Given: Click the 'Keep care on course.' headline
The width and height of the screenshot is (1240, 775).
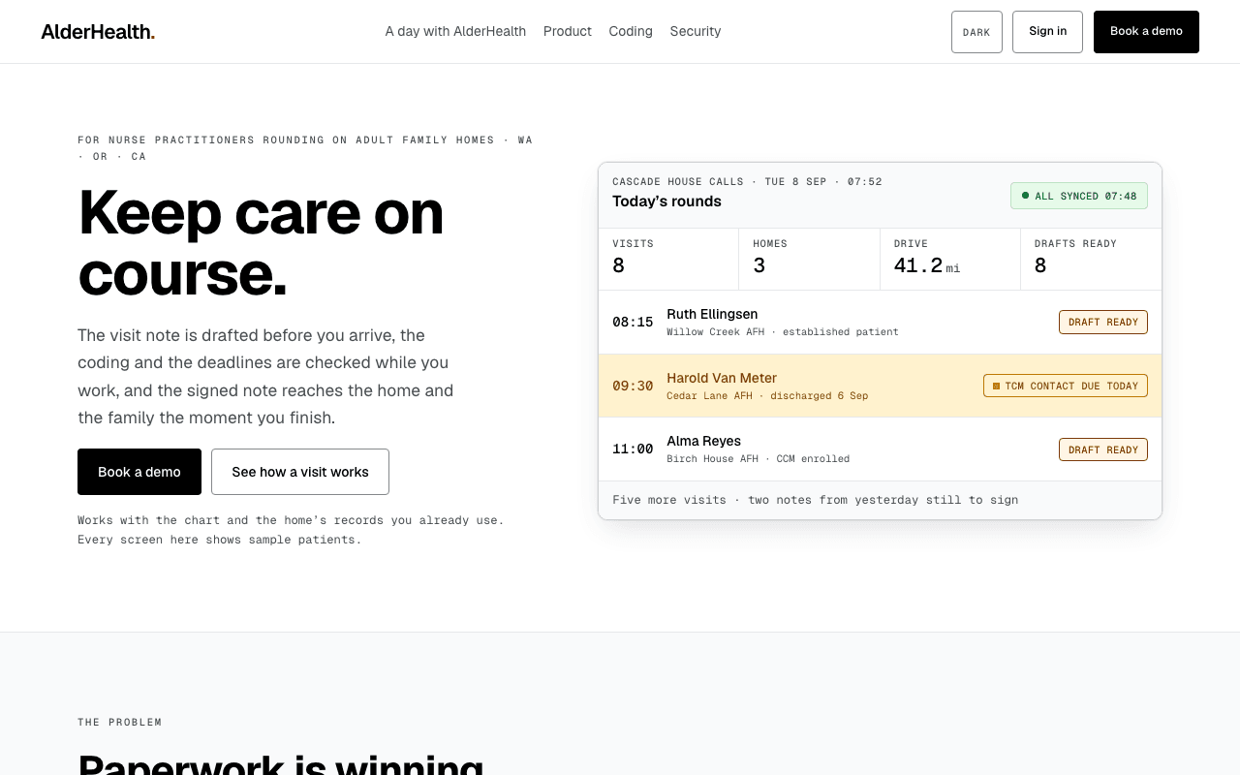Looking at the screenshot, I should click(x=261, y=242).
